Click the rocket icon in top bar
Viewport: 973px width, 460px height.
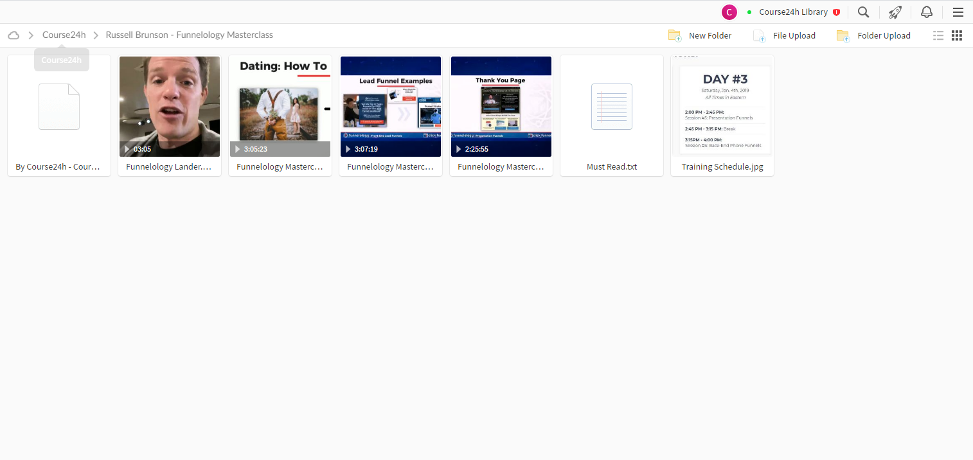click(x=895, y=12)
